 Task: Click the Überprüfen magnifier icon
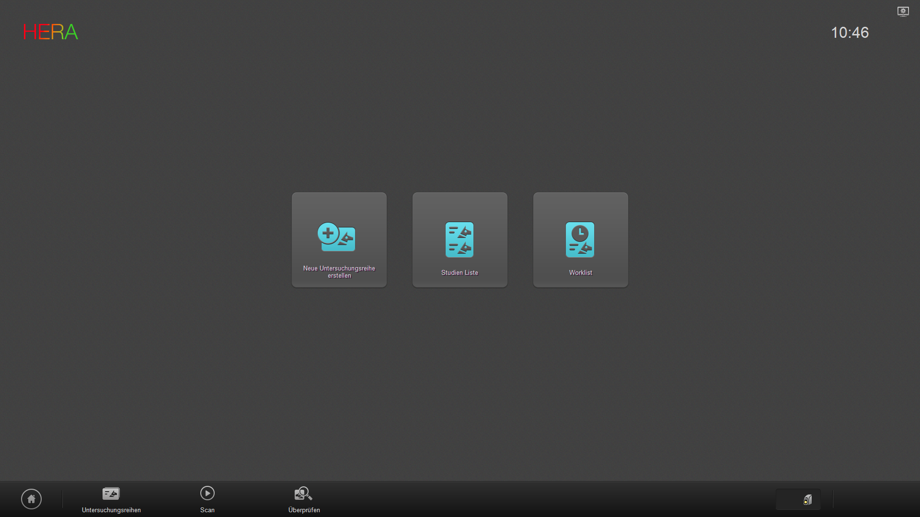(x=303, y=494)
